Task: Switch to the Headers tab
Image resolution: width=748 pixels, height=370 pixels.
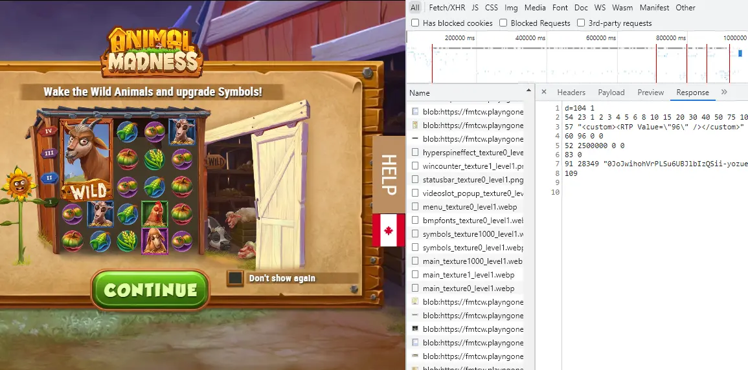Action: (571, 92)
